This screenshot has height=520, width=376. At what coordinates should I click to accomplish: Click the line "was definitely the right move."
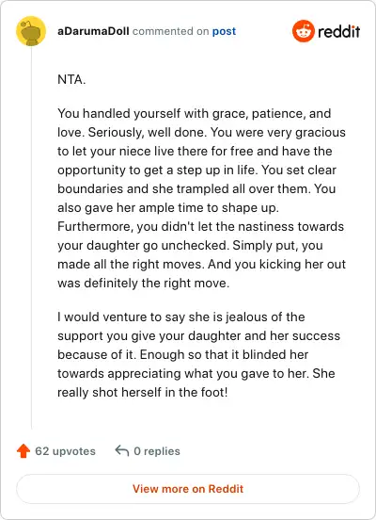tap(143, 284)
